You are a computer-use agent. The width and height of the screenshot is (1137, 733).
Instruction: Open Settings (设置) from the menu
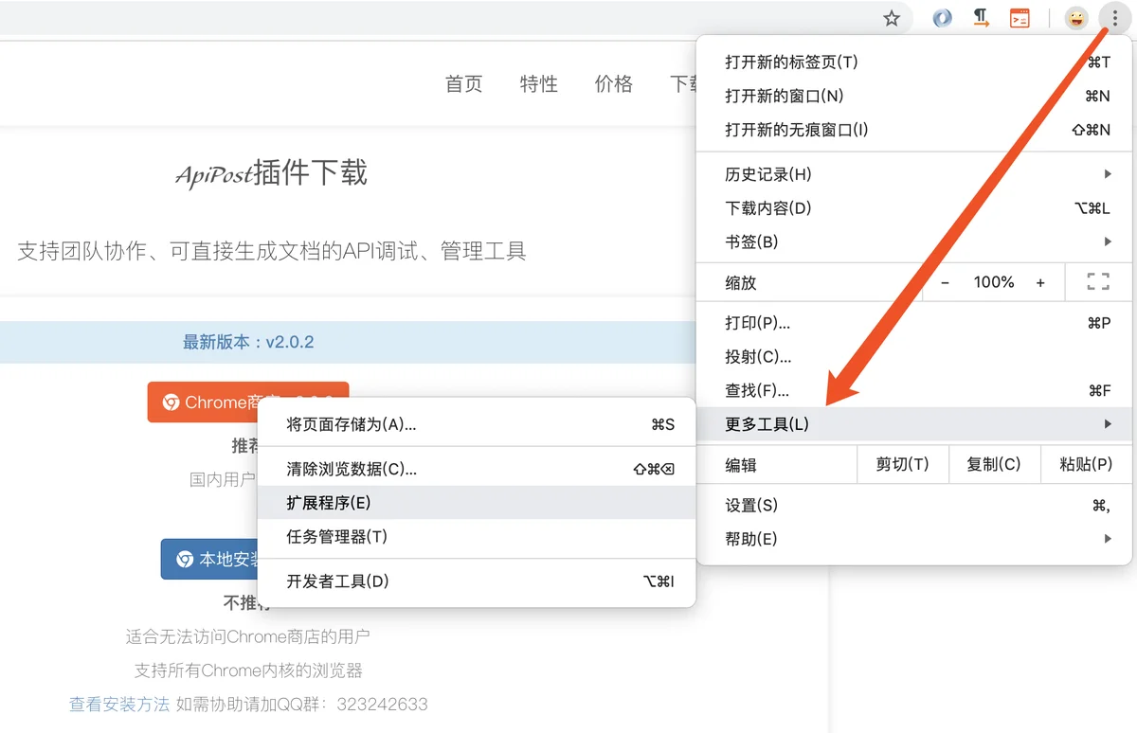tap(914, 506)
